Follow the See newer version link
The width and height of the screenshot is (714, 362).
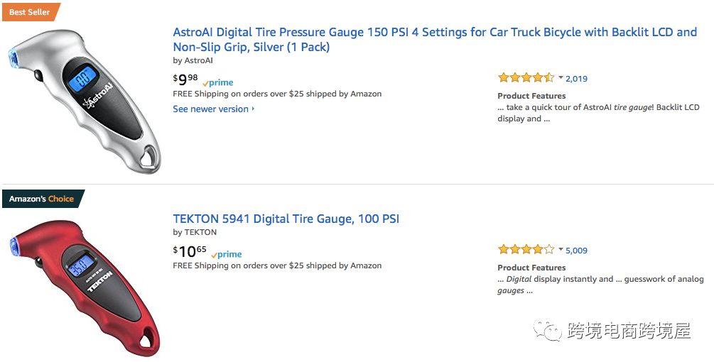210,109
